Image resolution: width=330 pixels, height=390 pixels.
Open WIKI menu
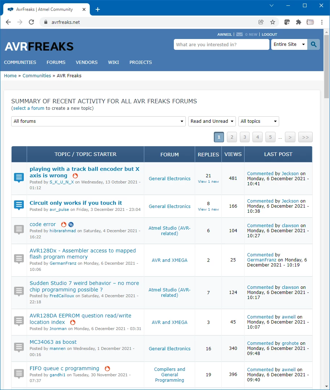[x=114, y=62]
